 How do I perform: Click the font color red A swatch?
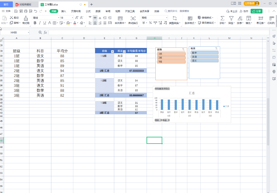point(74,23)
